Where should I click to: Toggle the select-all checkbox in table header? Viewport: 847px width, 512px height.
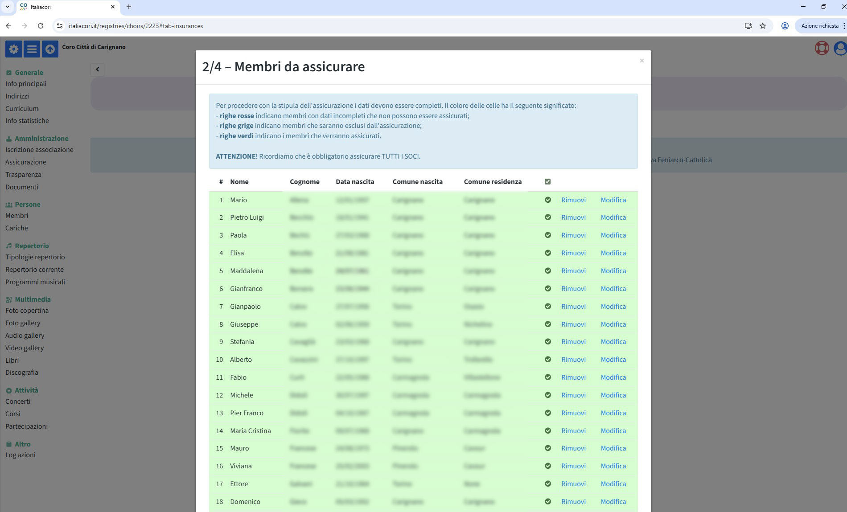click(547, 182)
